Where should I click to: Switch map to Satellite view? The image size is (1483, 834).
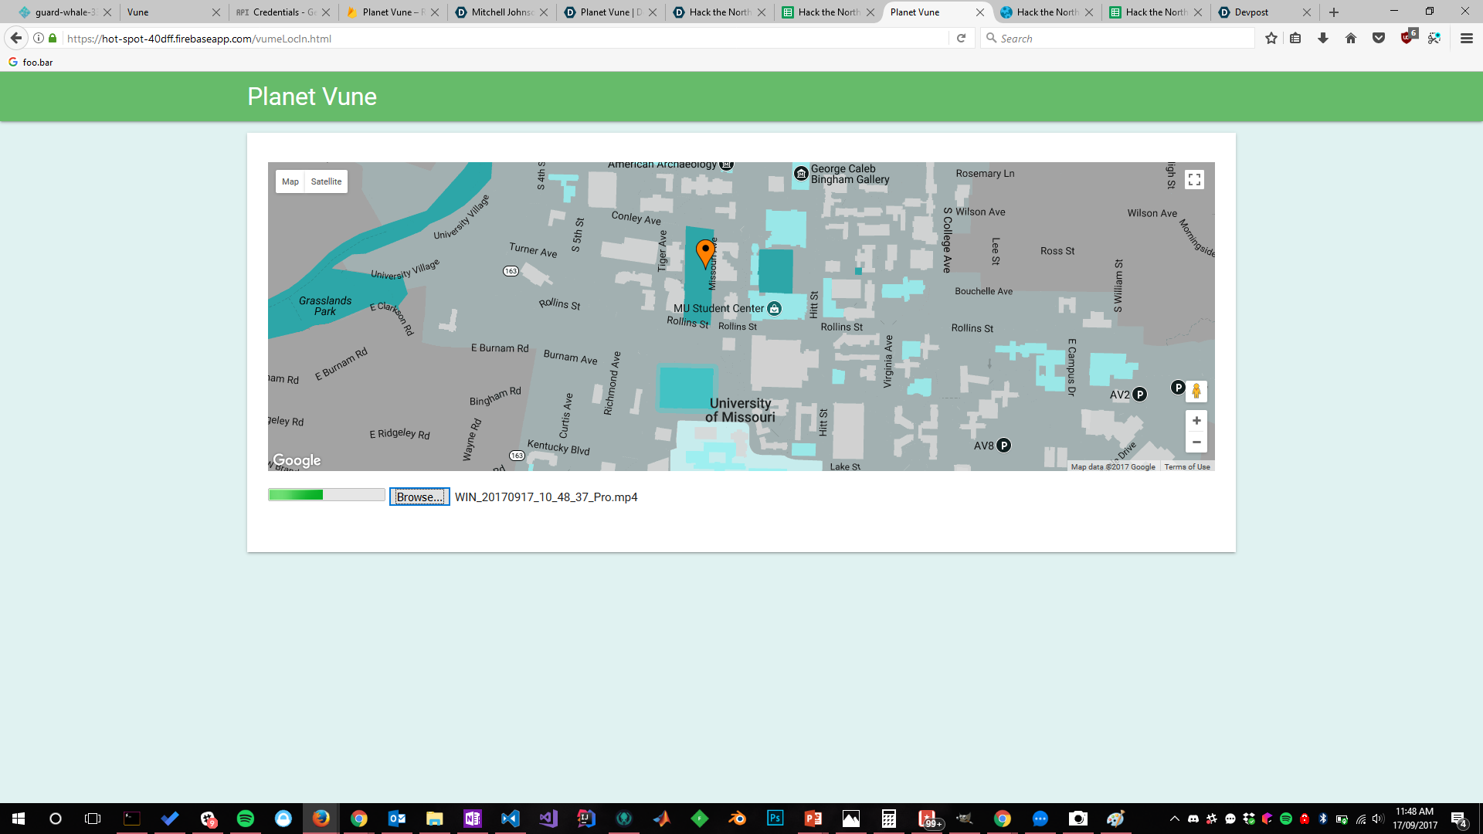(x=326, y=181)
